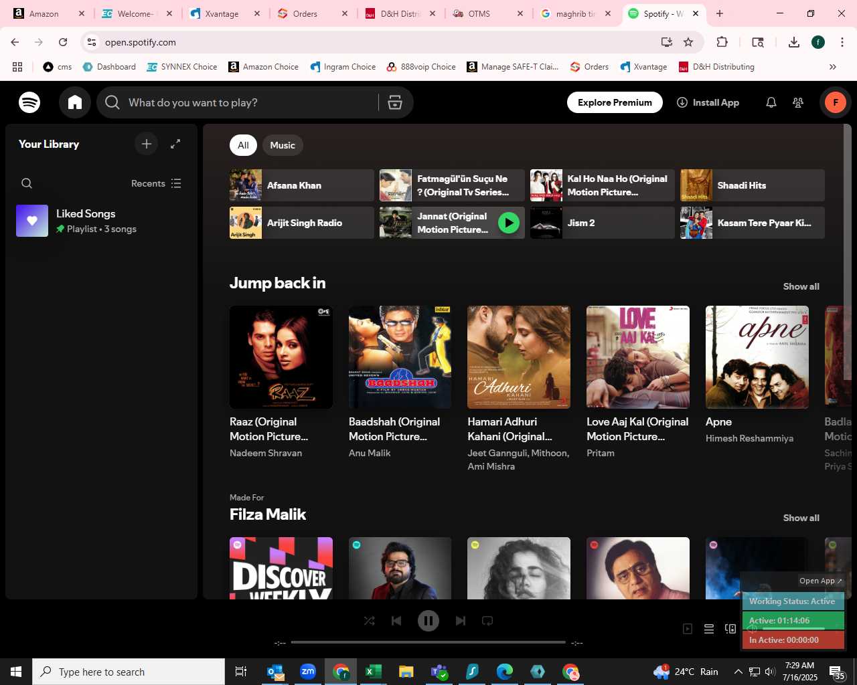The image size is (857, 685).
Task: Click Install App button
Action: click(708, 102)
